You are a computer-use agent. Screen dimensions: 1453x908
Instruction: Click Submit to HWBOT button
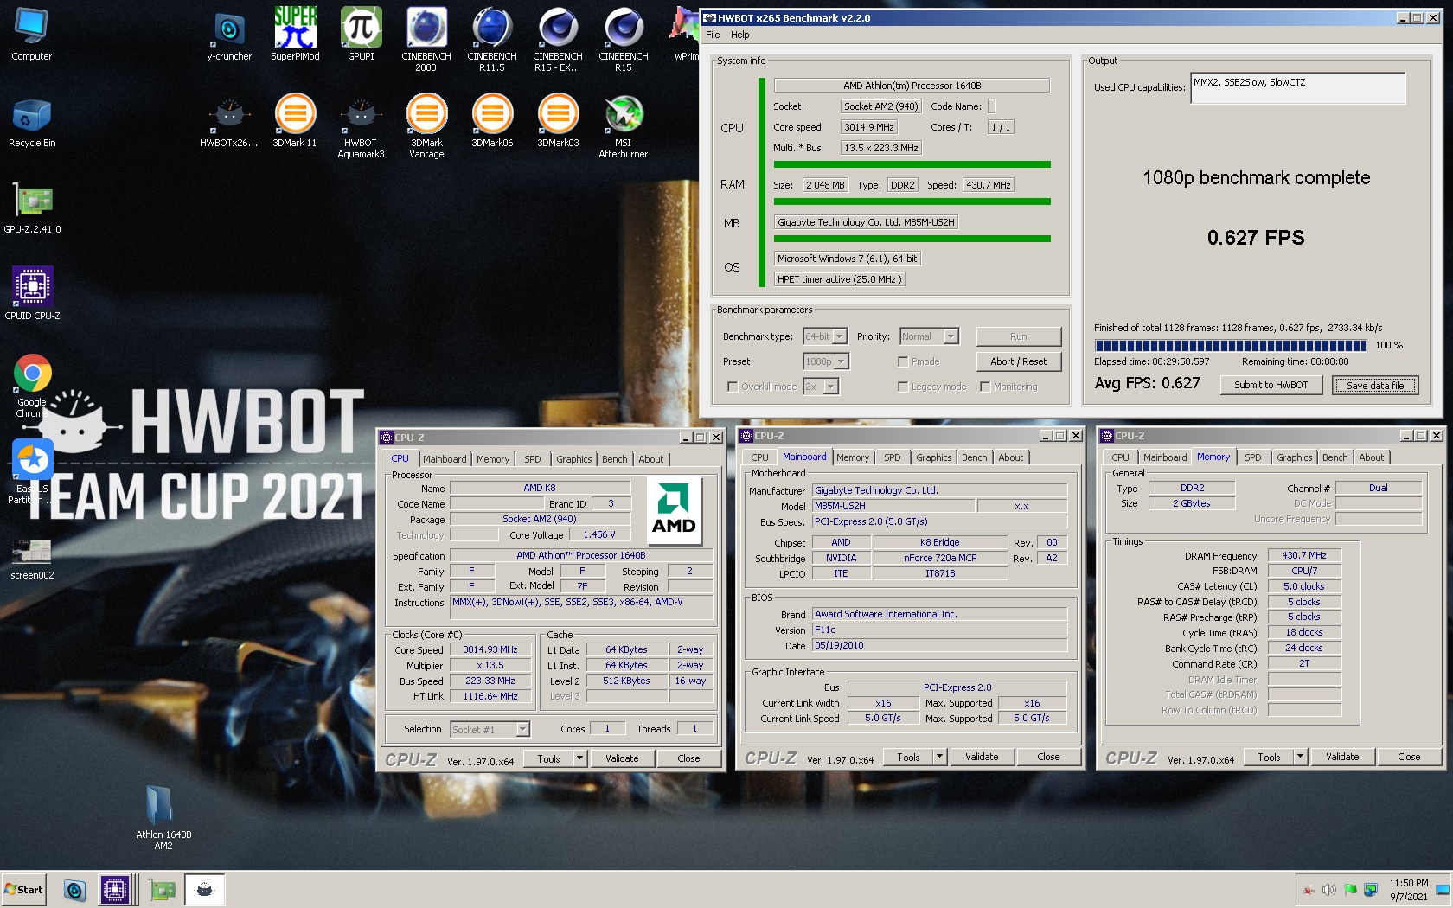coord(1271,385)
